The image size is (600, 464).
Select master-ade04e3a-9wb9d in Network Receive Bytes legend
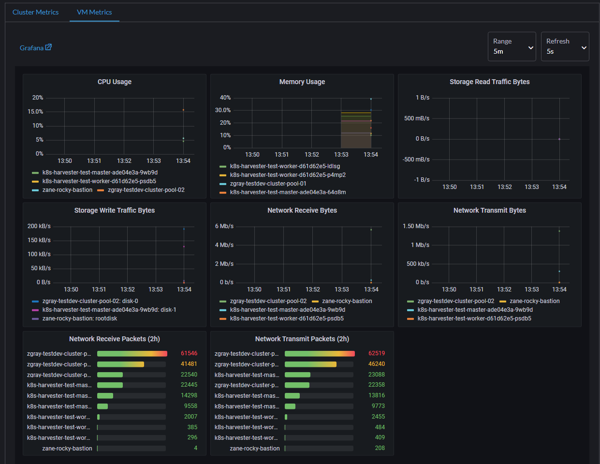point(288,310)
